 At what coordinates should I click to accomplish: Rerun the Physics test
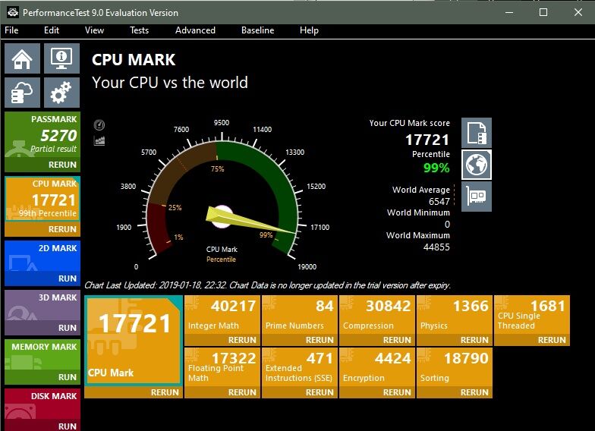click(x=455, y=340)
